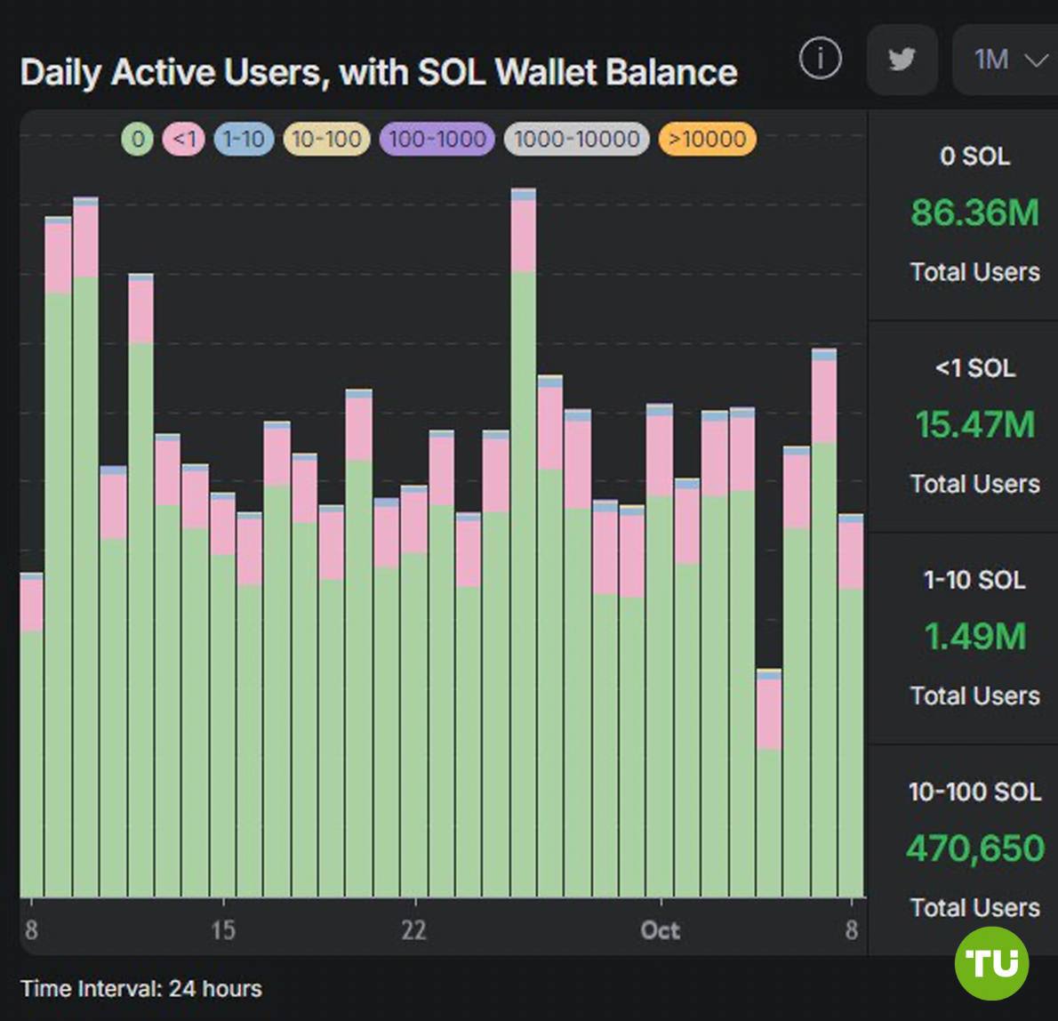
Task: Share the chart via the Twitter icon
Action: 902,60
